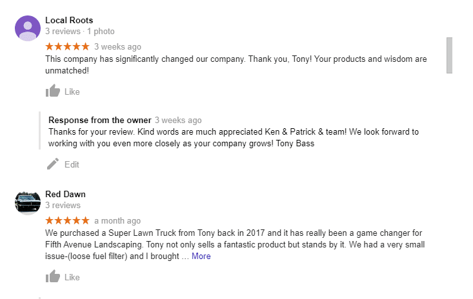Click '3 reviews' under Red Dawn
This screenshot has width=473, height=299.
click(x=63, y=206)
